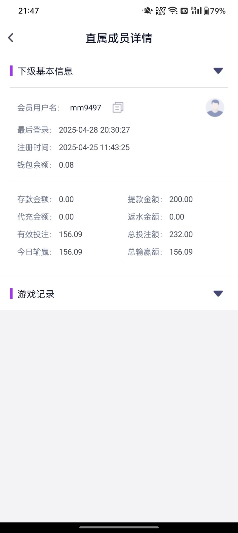The height and width of the screenshot is (533, 238).
Task: Tap the 游戏记录 section heading
Action: 36,294
